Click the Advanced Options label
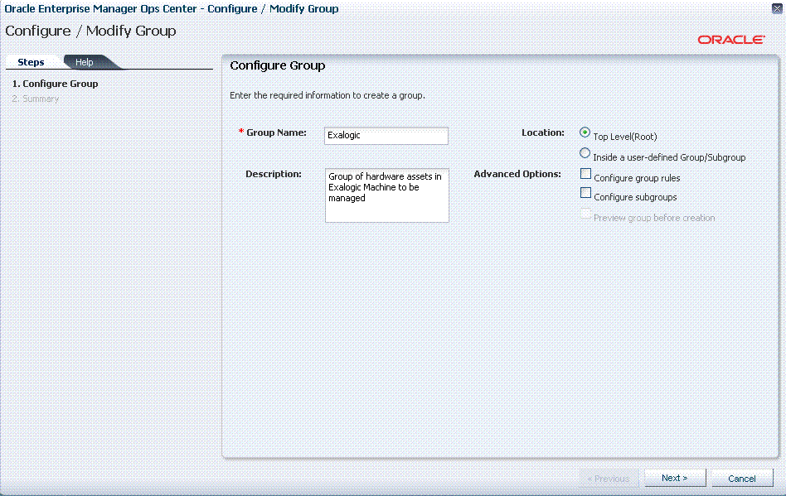Viewport: 786px width, 496px height. click(x=517, y=174)
